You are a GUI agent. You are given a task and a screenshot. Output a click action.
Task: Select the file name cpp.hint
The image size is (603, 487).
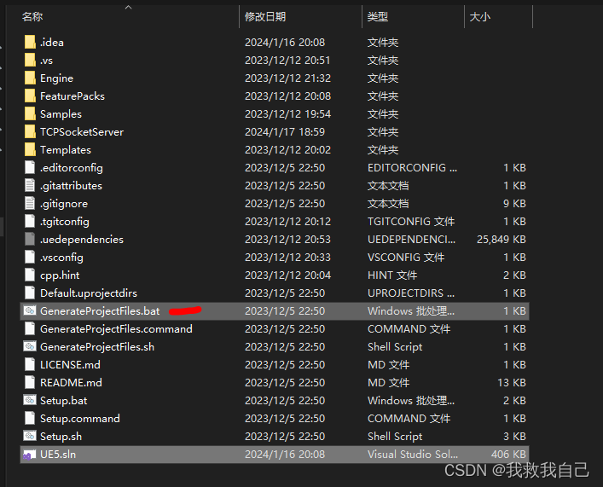[60, 275]
